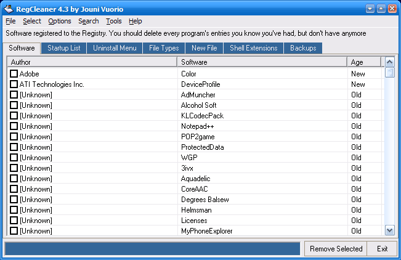The image size is (401, 260).
Task: Select the CoreAAC checkbox
Action: pos(14,189)
